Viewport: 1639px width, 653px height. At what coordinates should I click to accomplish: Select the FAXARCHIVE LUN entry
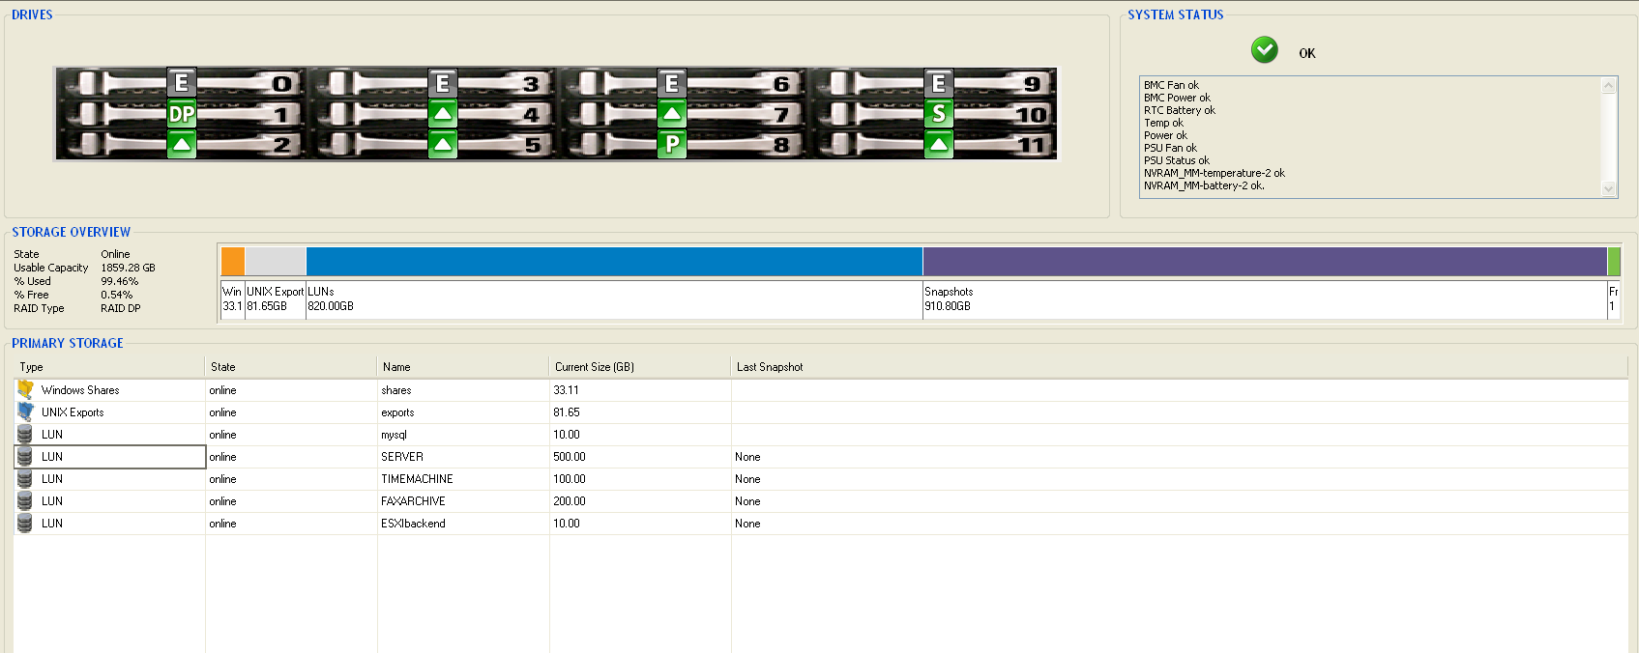click(413, 501)
